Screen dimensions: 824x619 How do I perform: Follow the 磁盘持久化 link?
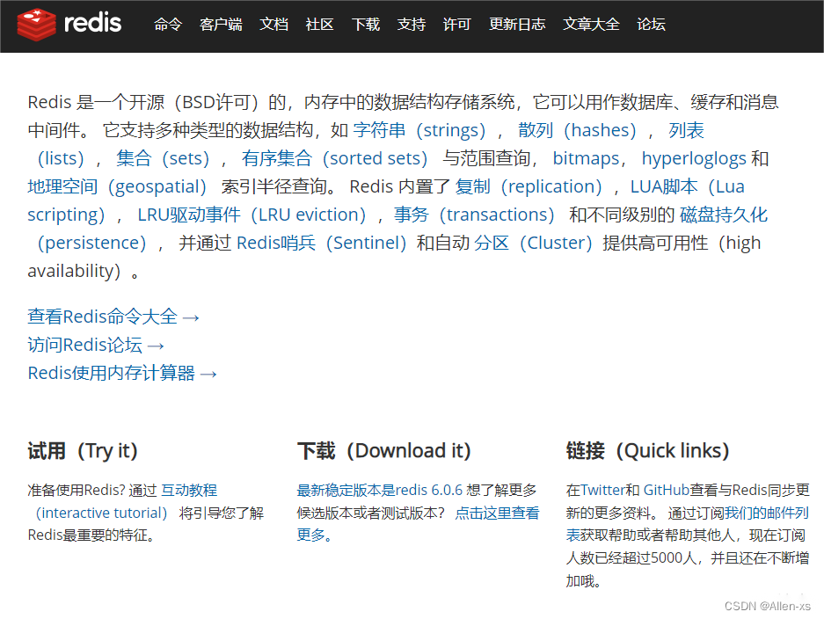pyautogui.click(x=724, y=215)
